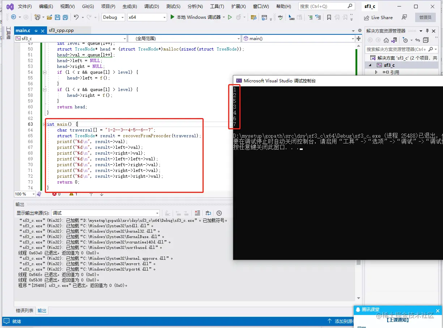
Task: Start without debugging using the hollow green arrow
Action: point(230,17)
